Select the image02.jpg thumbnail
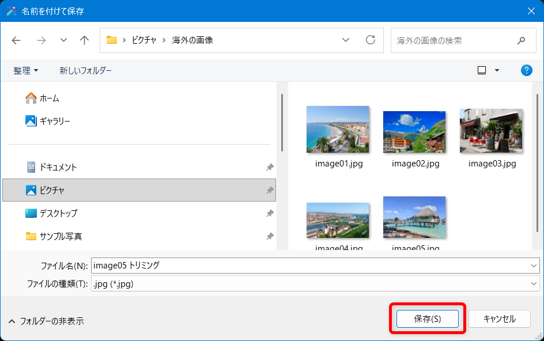The height and width of the screenshot is (341, 544). (414, 132)
